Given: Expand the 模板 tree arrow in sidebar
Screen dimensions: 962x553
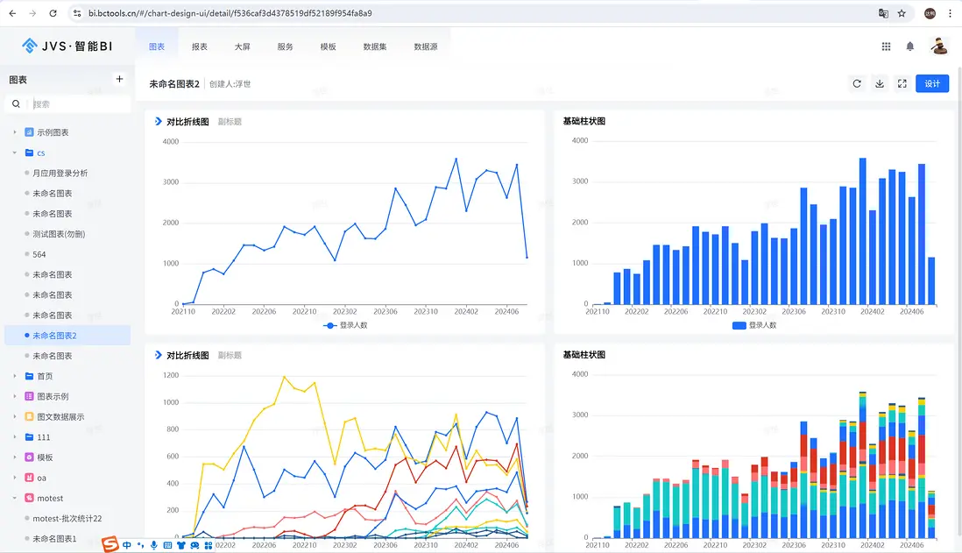Looking at the screenshot, I should (x=15, y=457).
